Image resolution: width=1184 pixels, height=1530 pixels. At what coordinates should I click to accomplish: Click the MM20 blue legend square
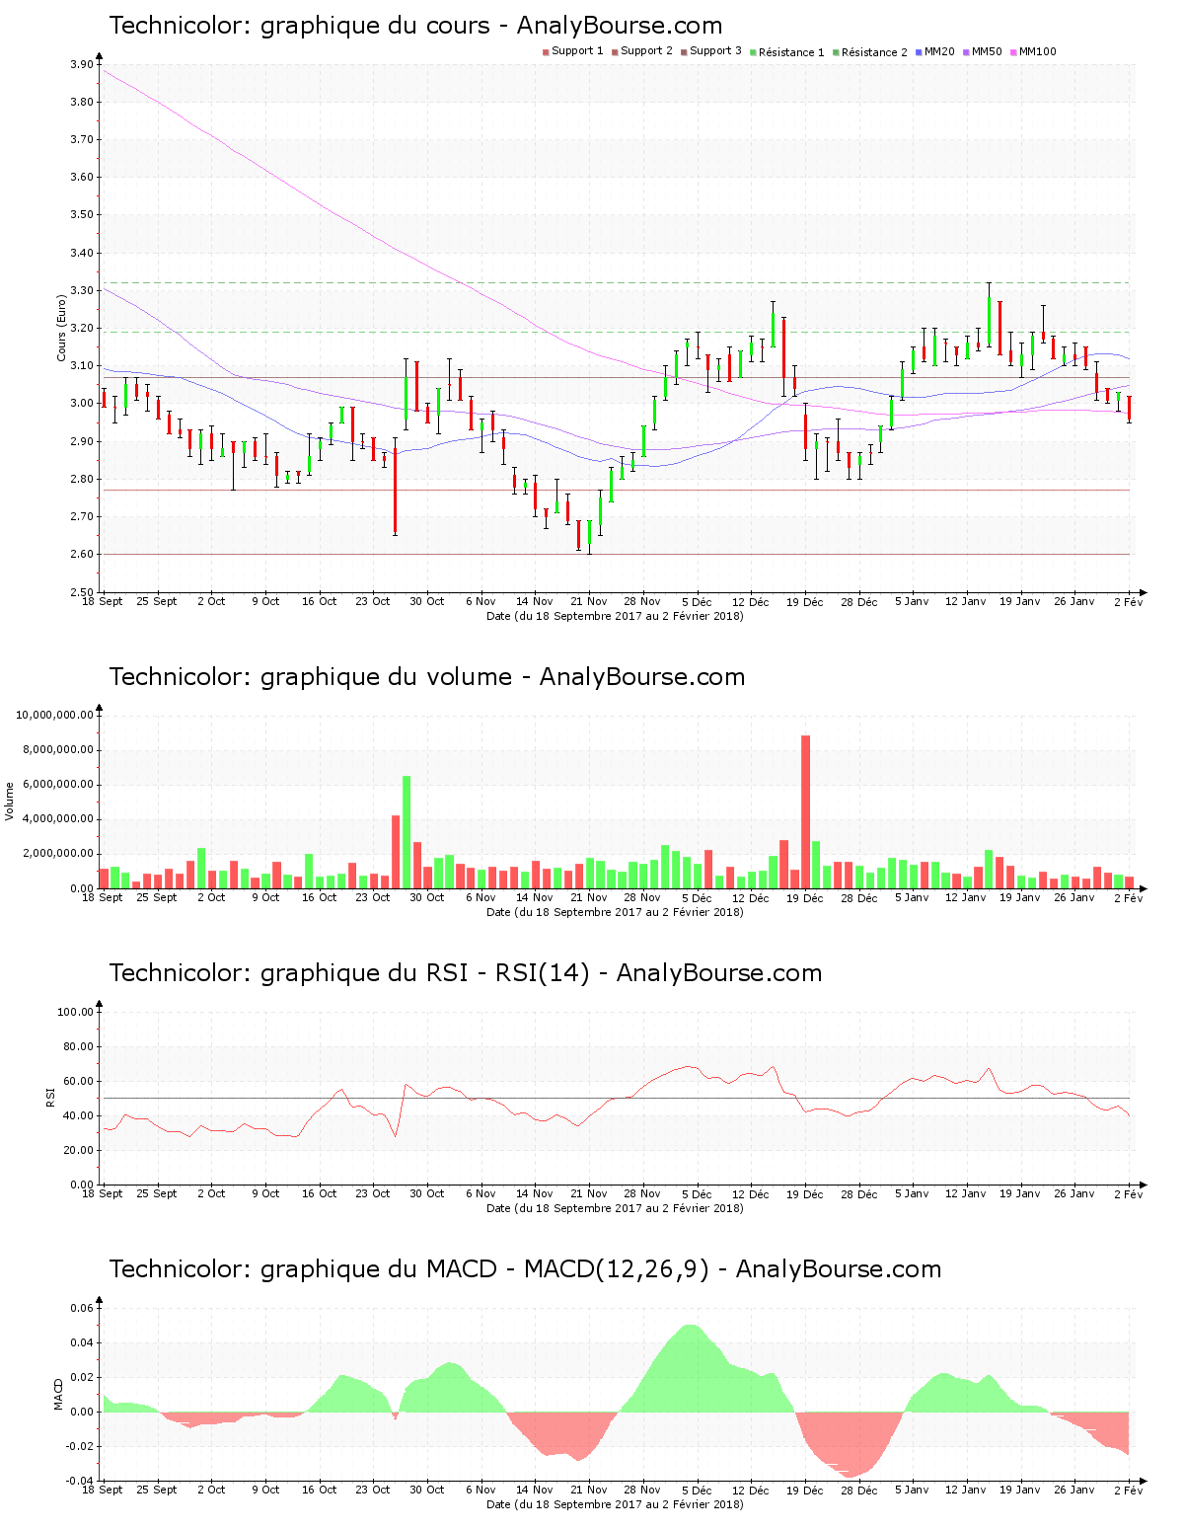920,51
